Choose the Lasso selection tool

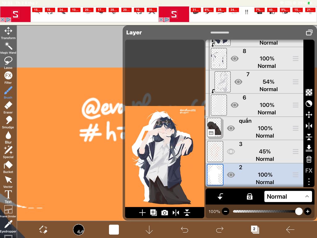click(8, 63)
